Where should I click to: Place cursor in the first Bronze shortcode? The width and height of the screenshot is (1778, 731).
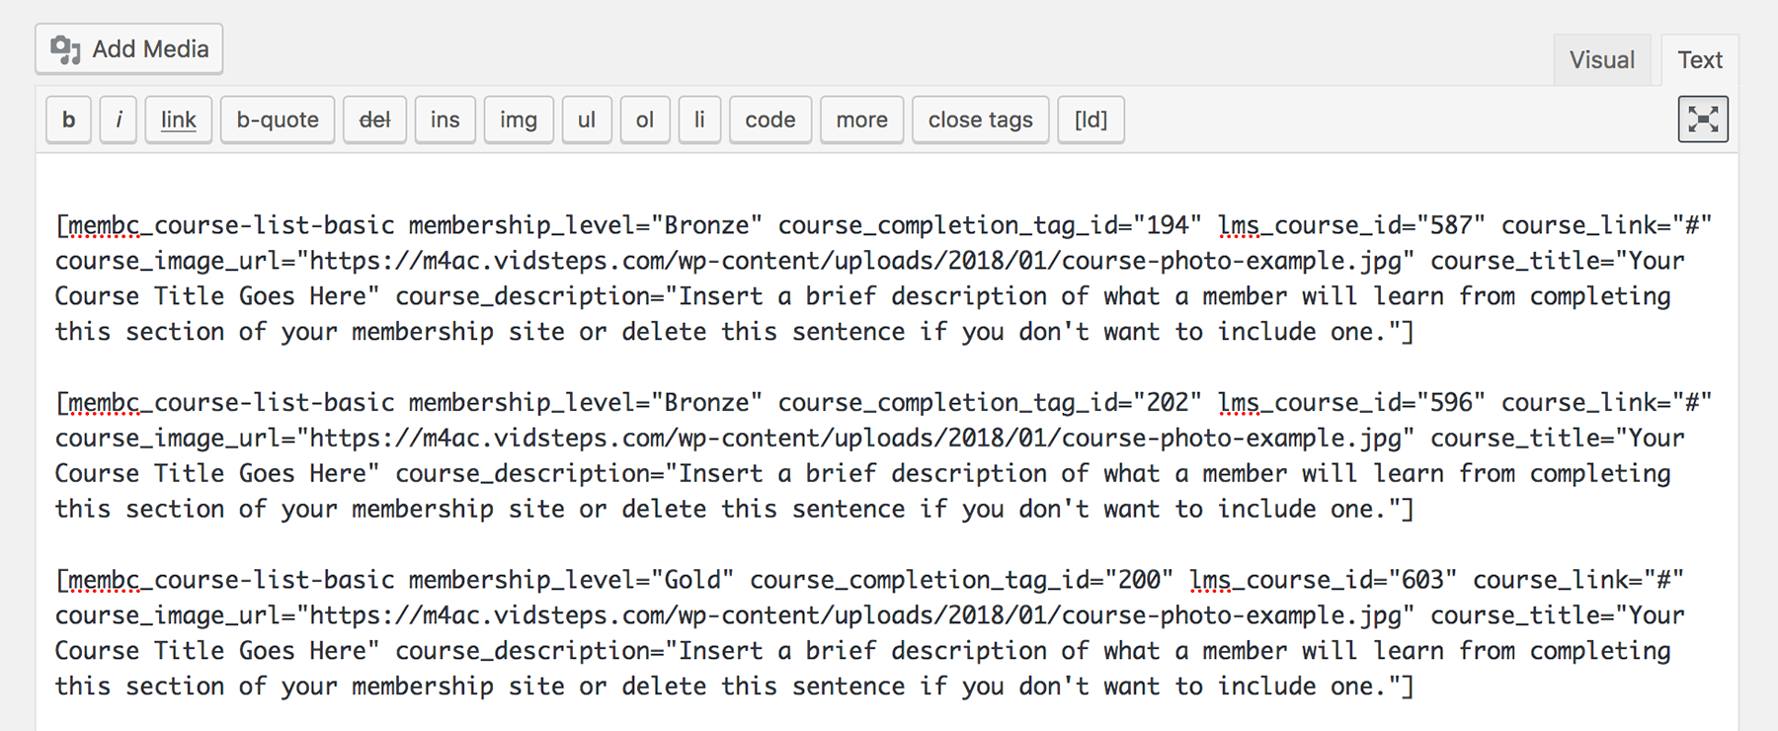click(883, 279)
